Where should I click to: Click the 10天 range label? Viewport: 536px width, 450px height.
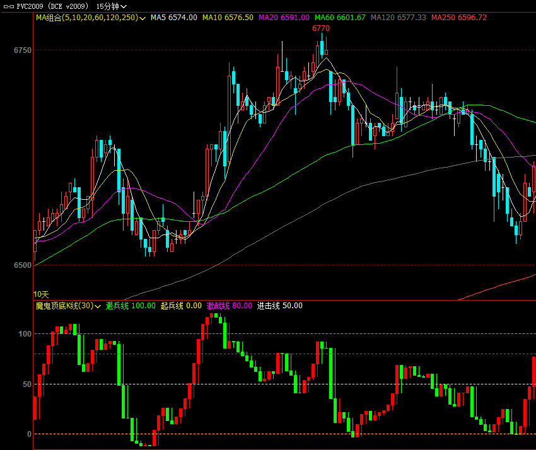(x=41, y=294)
